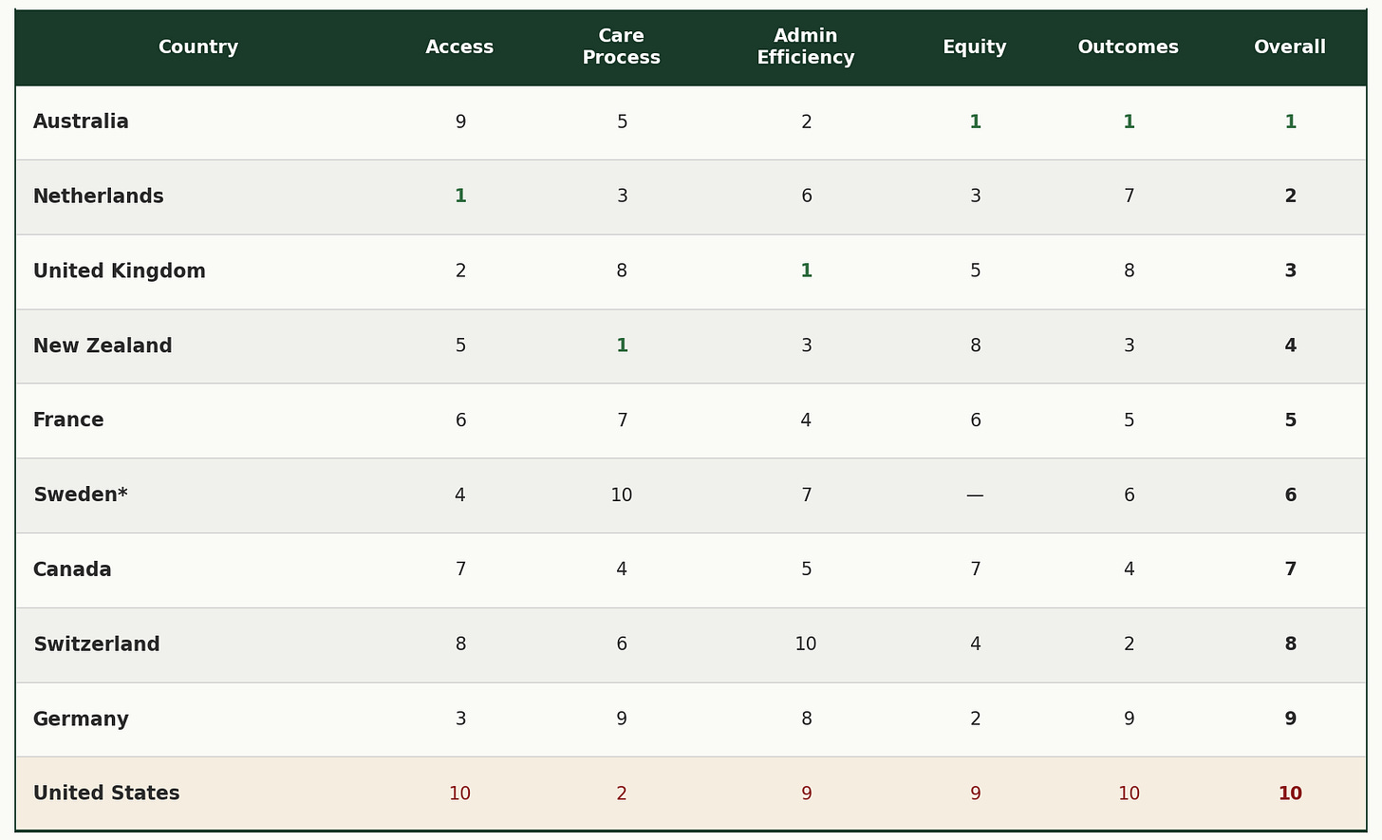Click United Kingdom's Equity value 5
Screen dimensions: 1382x840
pyautogui.click(x=975, y=271)
